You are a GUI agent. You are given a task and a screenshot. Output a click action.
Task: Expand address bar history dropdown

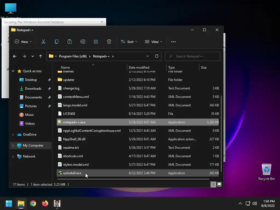click(147, 56)
